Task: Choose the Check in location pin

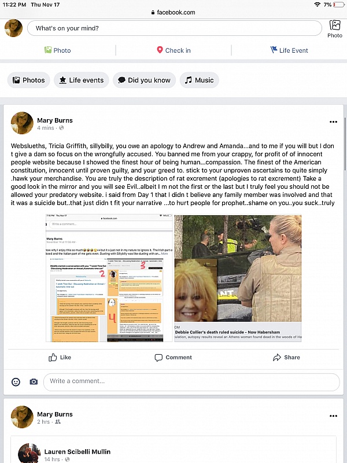Action: pyautogui.click(x=173, y=50)
